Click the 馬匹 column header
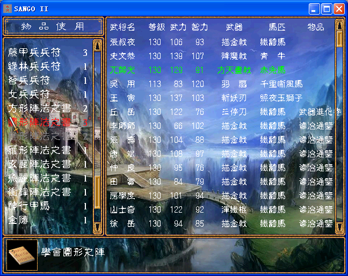 tap(277, 27)
